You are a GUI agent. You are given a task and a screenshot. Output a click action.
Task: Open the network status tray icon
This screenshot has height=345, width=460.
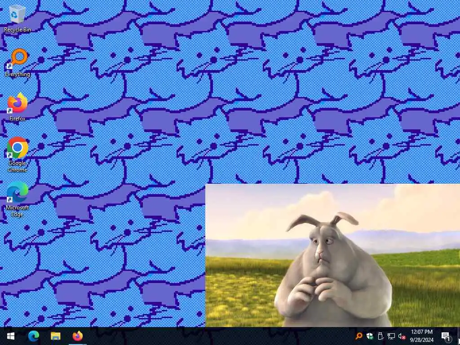[391, 336]
